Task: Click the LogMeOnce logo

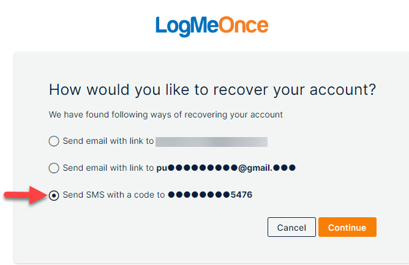Action: [x=212, y=26]
